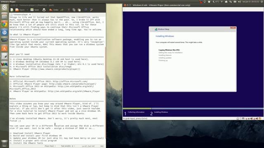Open the Tab Width dropdown in status bar
This screenshot has width=264, height=148.
(68, 146)
